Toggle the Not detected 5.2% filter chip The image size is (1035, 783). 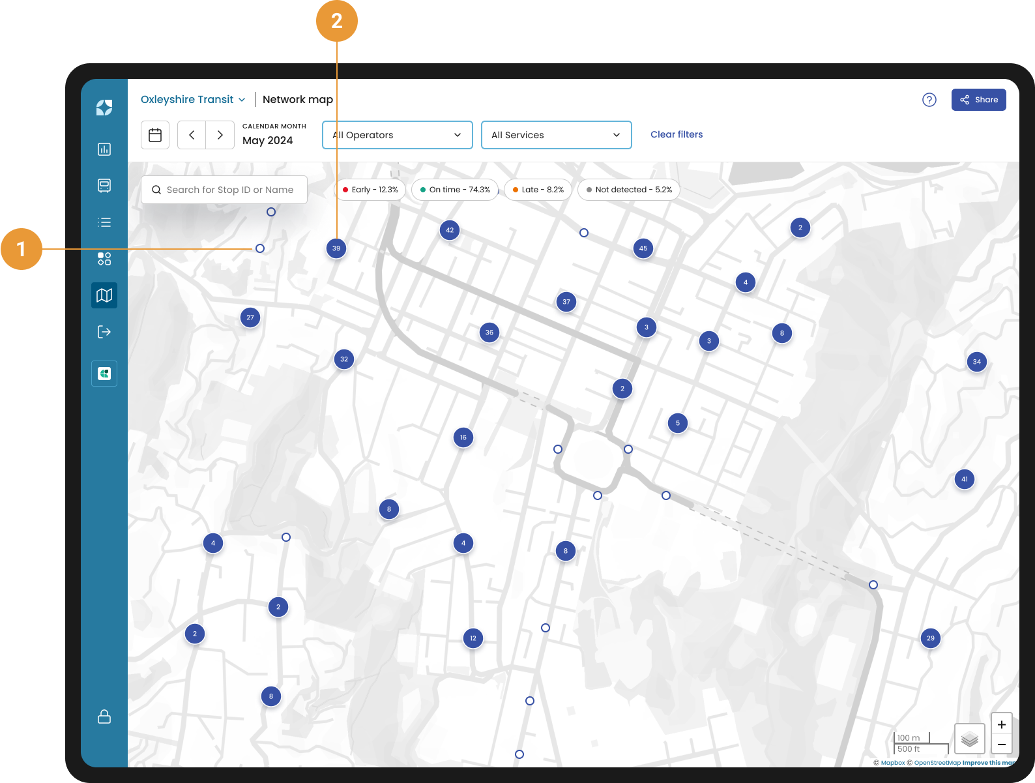(x=629, y=190)
